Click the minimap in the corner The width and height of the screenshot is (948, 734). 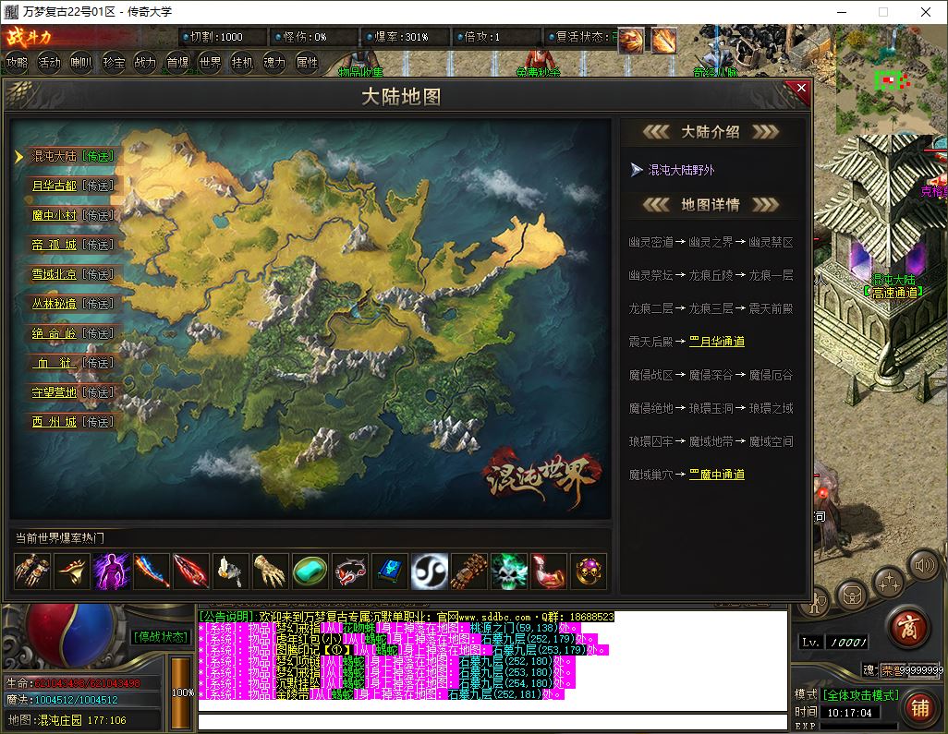click(x=891, y=80)
